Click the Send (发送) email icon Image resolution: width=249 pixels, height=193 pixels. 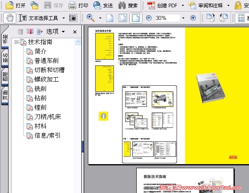pos(97,5)
